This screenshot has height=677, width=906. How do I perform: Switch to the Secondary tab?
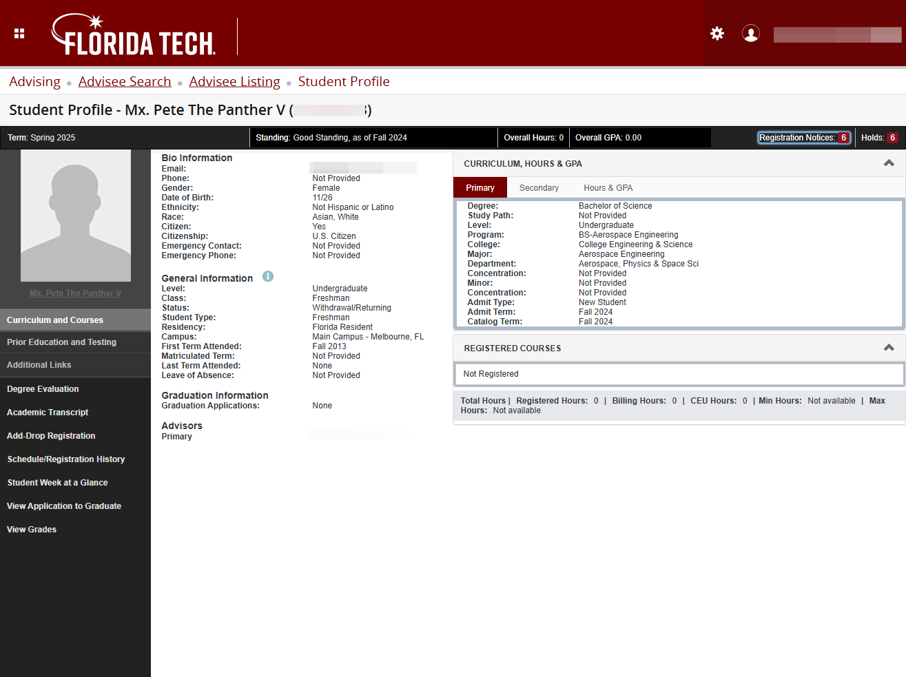pyautogui.click(x=539, y=187)
